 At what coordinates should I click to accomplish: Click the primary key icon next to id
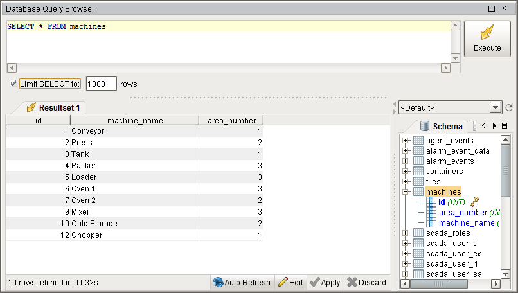point(474,202)
